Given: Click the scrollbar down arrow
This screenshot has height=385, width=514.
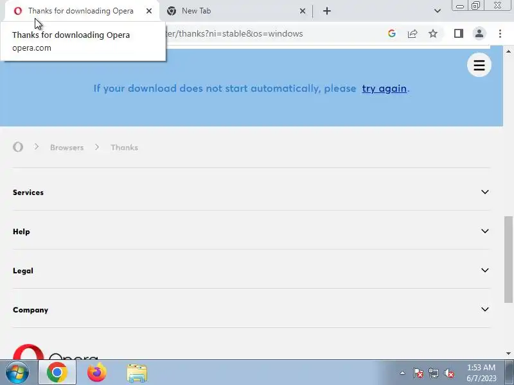Looking at the screenshot, I should [508, 354].
